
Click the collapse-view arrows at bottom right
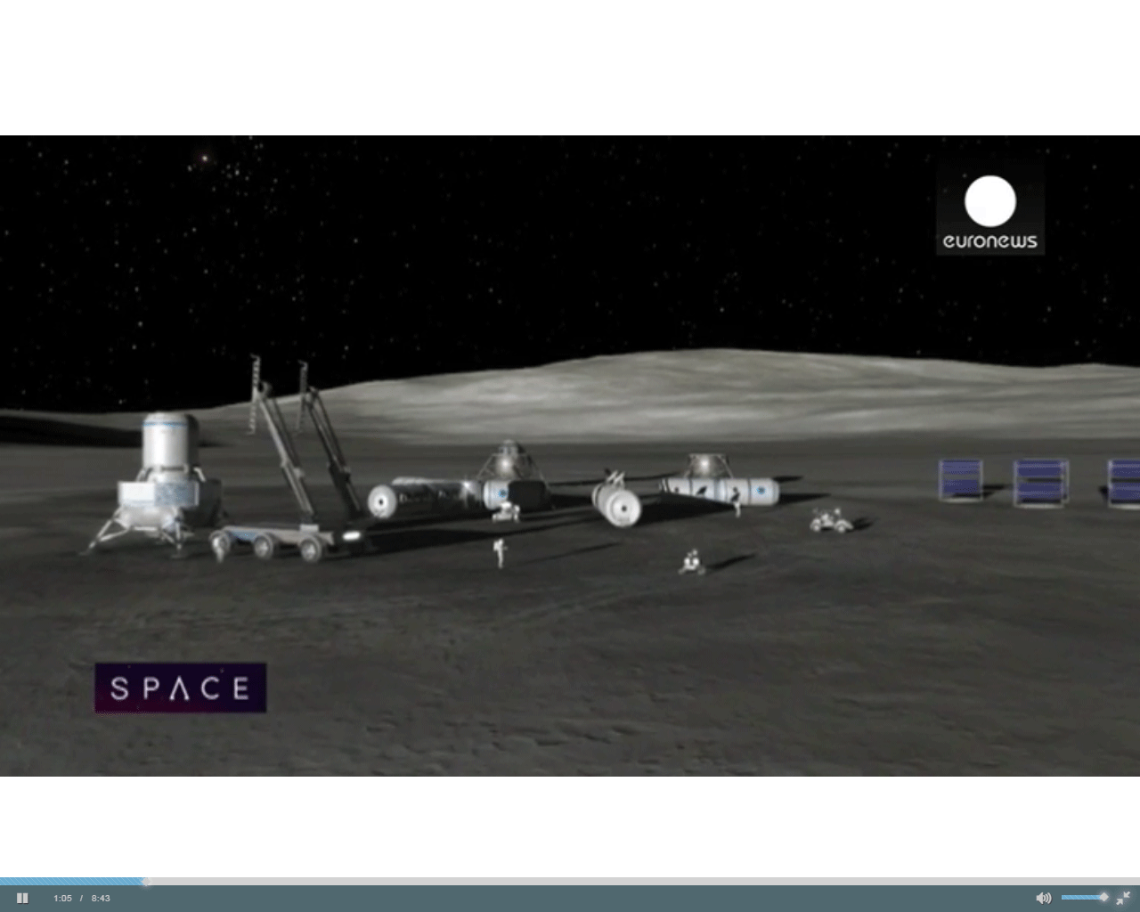click(x=1123, y=898)
